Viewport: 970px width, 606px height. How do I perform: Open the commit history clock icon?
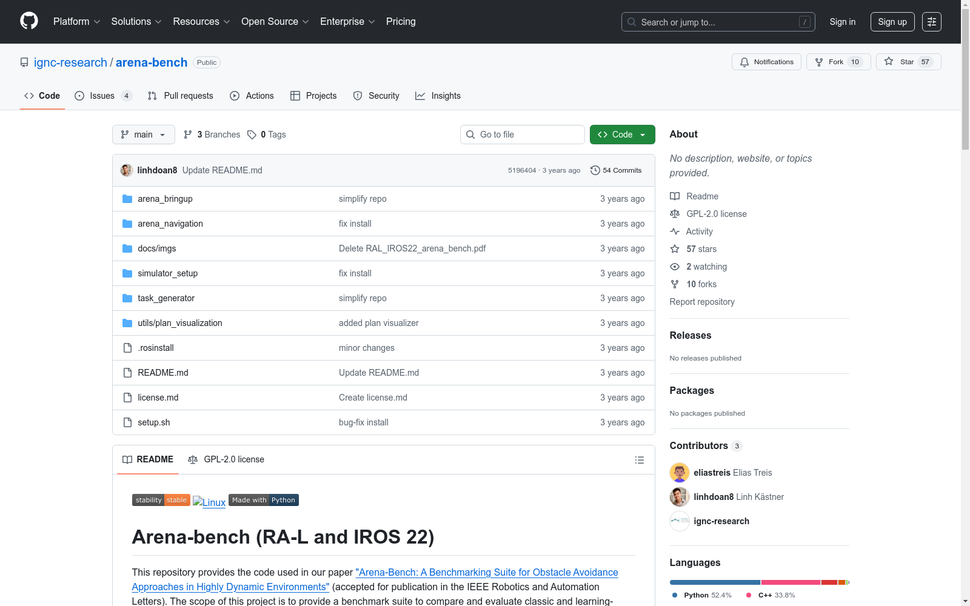click(x=595, y=170)
